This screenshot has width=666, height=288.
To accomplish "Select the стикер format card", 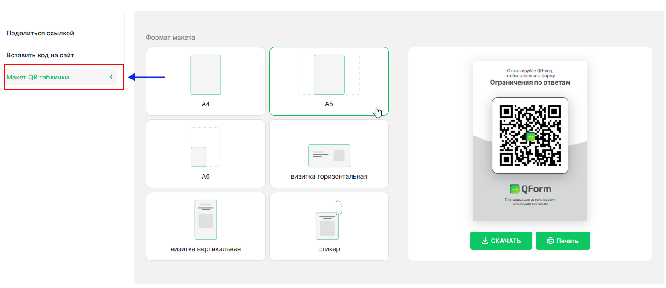I will click(x=329, y=226).
